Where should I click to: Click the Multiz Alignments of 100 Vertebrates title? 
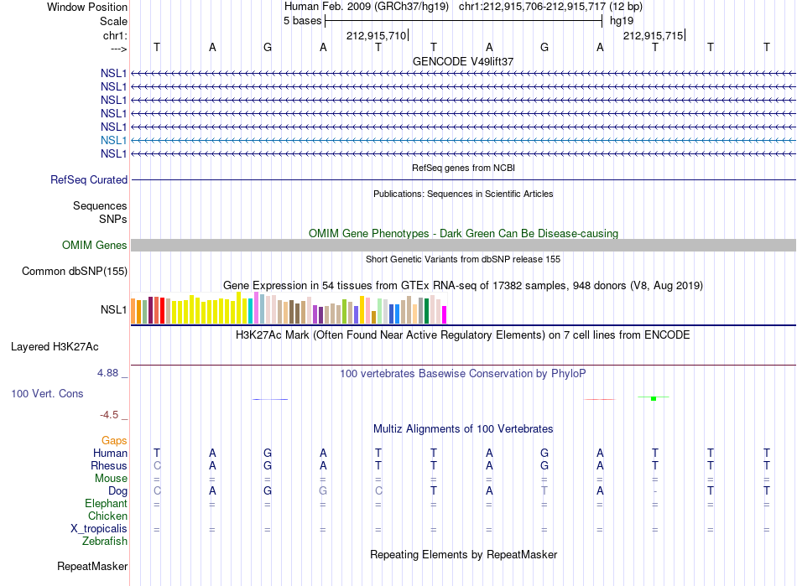(463, 428)
